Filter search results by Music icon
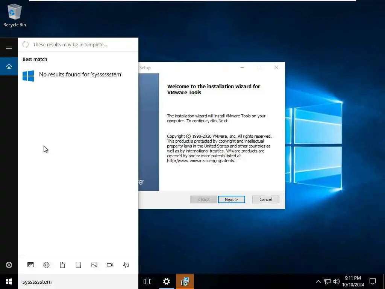The height and width of the screenshot is (289, 385). 126,265
